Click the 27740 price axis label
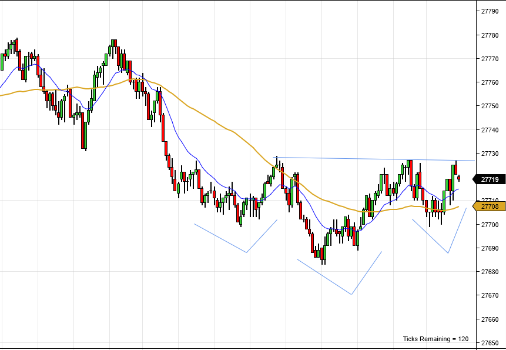Viewport: 506px width, 350px height. 490,130
